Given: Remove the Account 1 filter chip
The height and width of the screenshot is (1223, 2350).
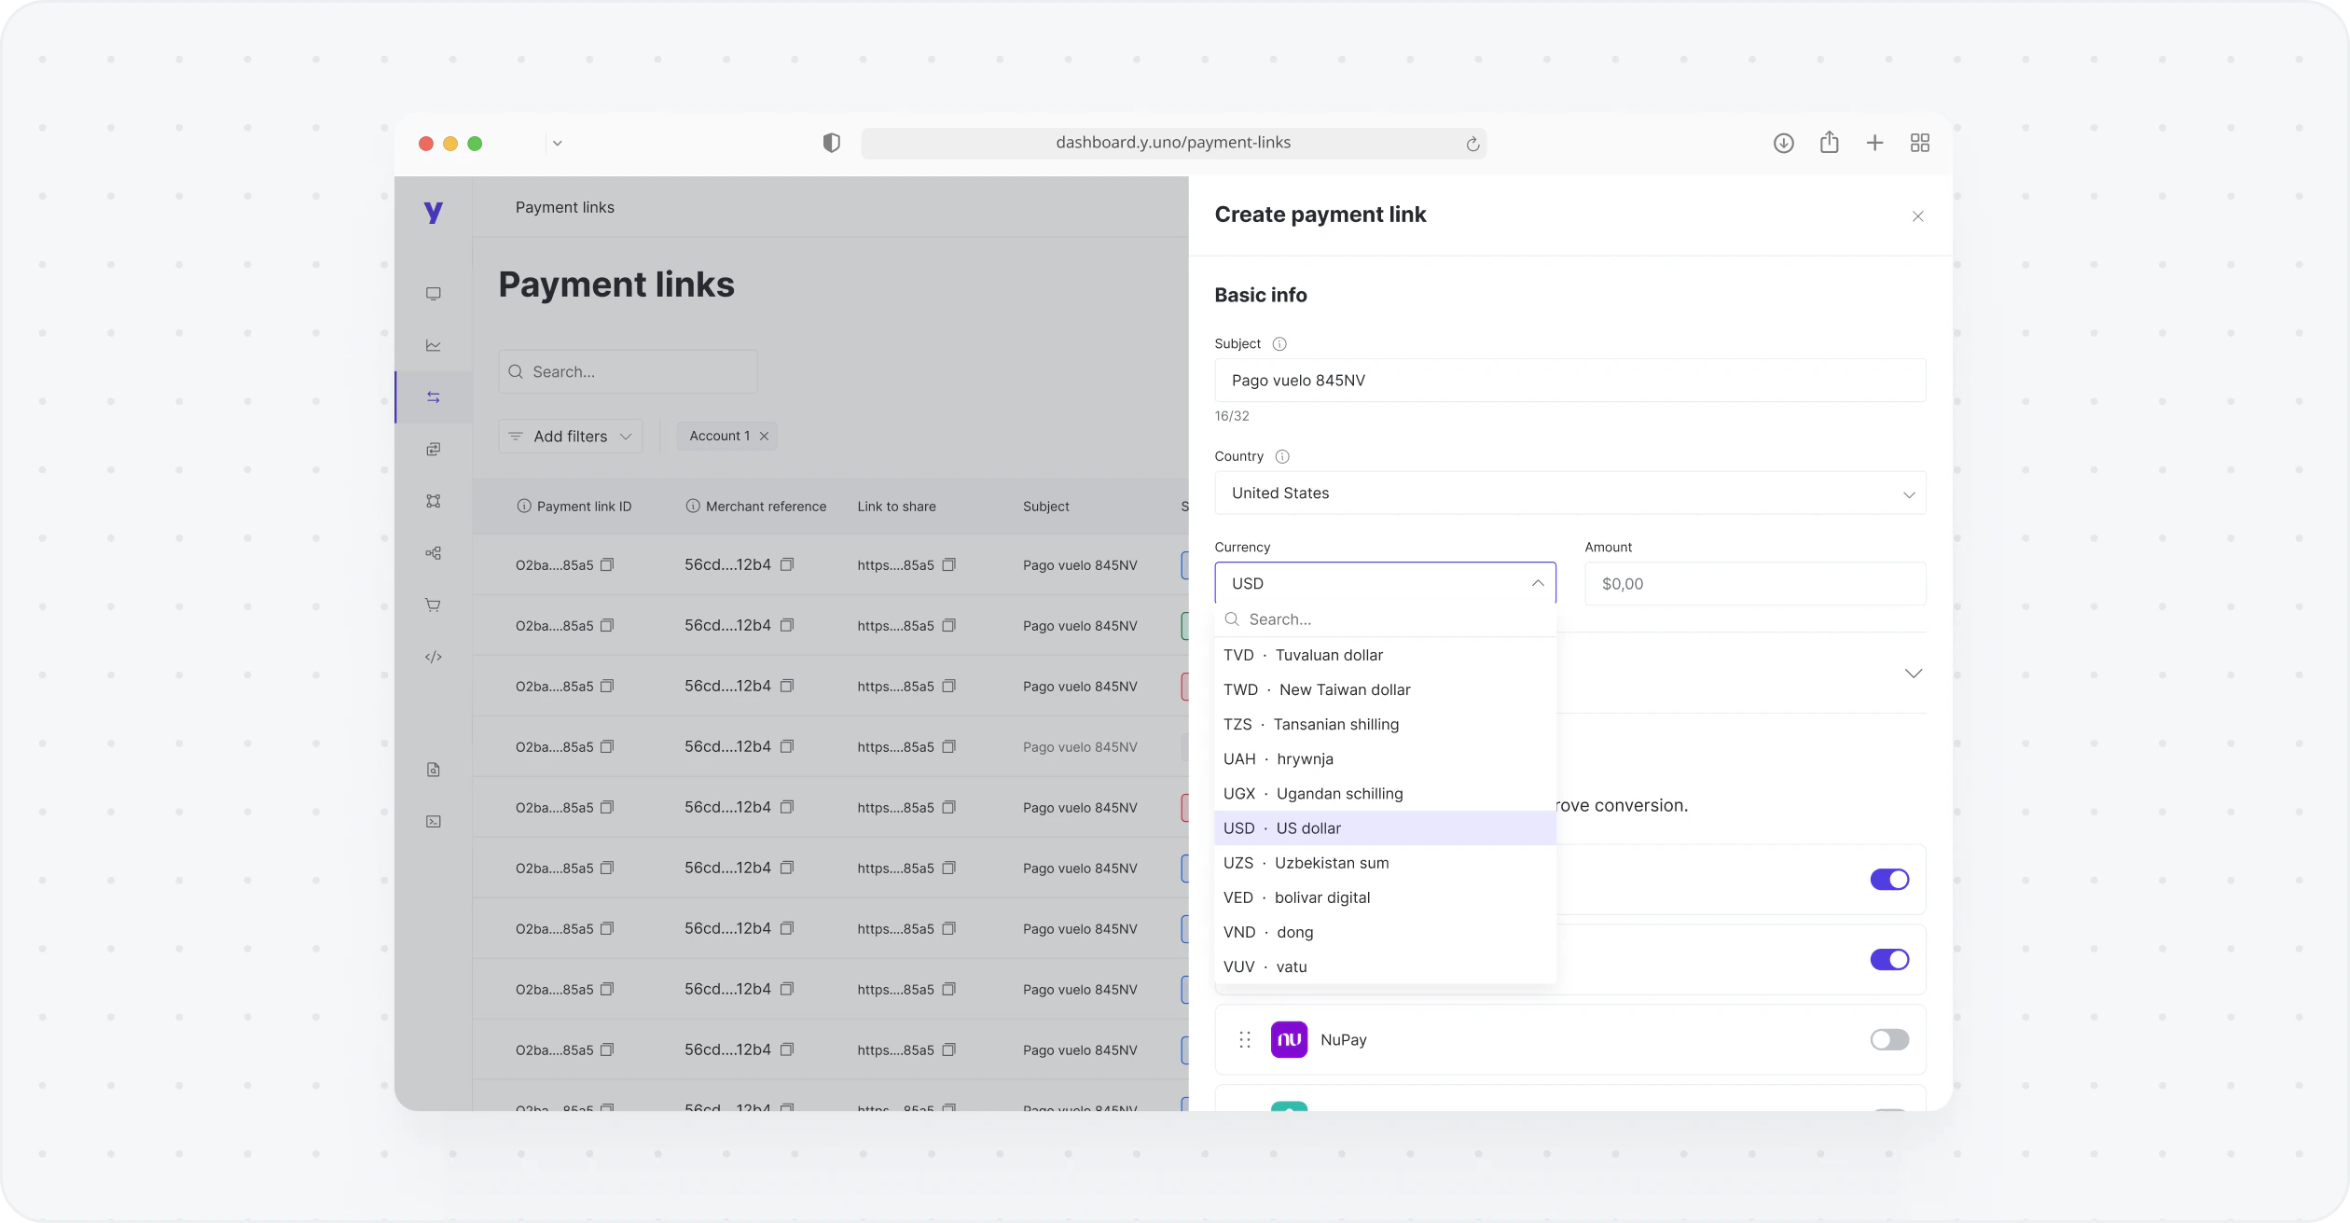Looking at the screenshot, I should 764,436.
